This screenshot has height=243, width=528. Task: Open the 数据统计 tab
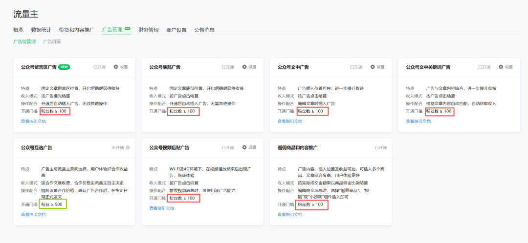(x=41, y=30)
